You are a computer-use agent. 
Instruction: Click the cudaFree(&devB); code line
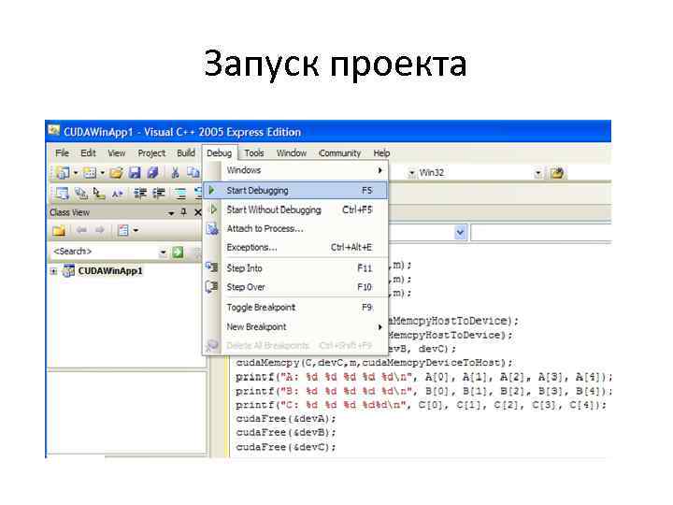(x=285, y=432)
